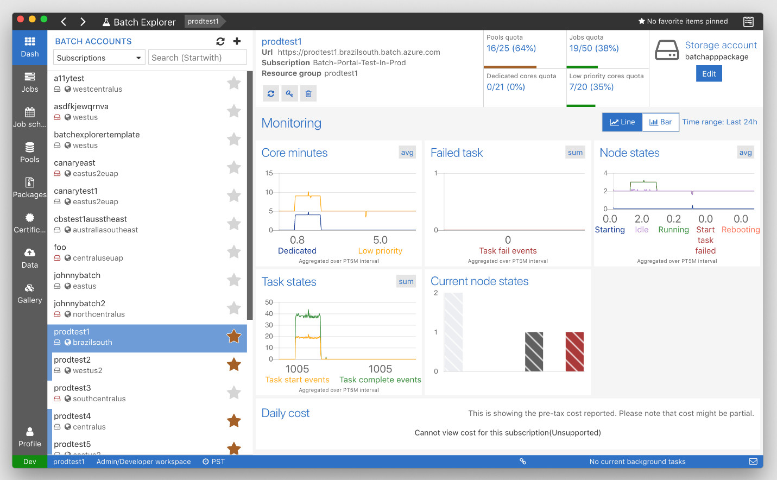This screenshot has height=480, width=777.
Task: Change Node states avg aggregation
Action: (746, 153)
